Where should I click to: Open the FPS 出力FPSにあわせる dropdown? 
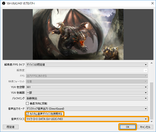click(x=87, y=76)
